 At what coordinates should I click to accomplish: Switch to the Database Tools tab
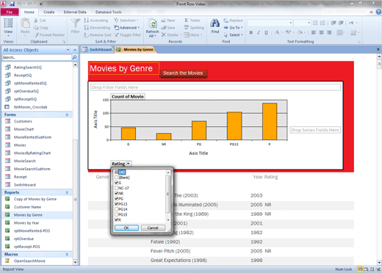tap(108, 12)
